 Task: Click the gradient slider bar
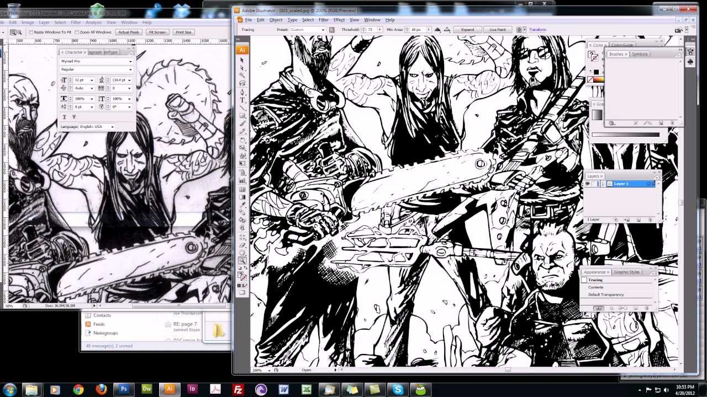[626, 135]
